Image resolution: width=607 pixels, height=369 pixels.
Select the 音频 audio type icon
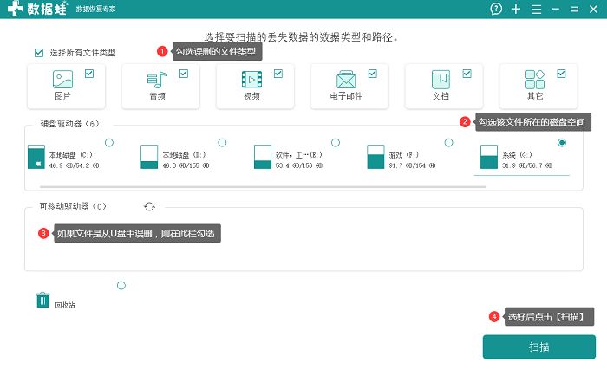click(x=157, y=80)
